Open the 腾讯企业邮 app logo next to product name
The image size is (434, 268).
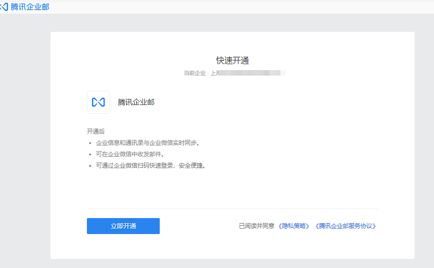pyautogui.click(x=98, y=102)
